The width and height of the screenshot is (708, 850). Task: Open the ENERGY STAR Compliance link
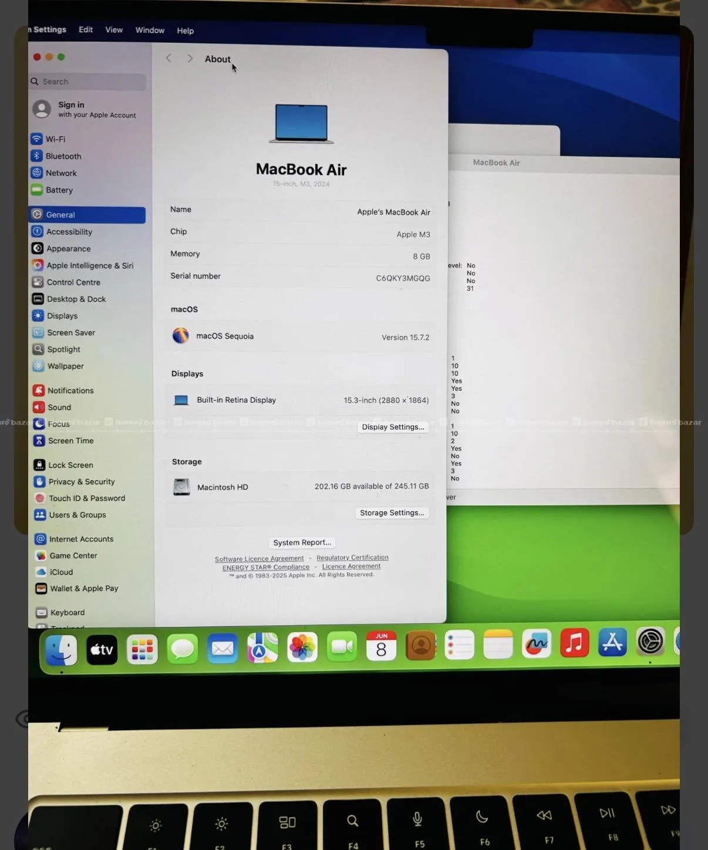265,568
